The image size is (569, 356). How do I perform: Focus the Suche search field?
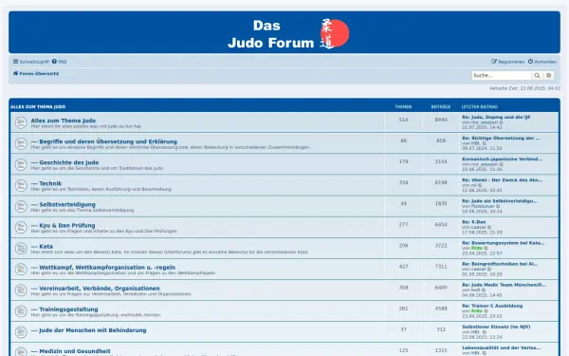tap(502, 76)
